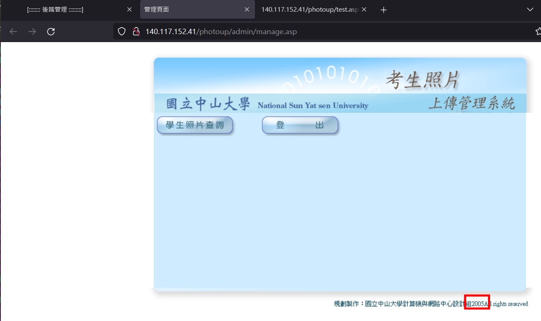
Task: Close the photoup/test.asp tab
Action: (364, 10)
